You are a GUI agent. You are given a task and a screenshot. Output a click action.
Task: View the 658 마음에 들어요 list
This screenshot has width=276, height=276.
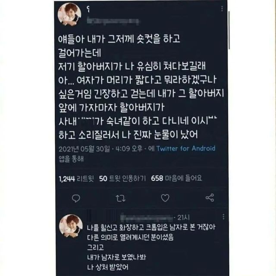point(176,178)
